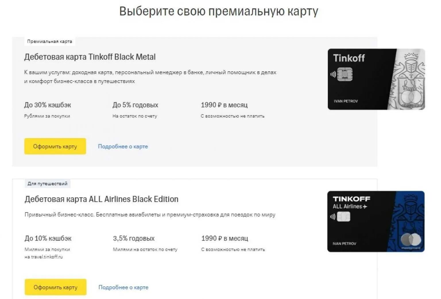Image resolution: width=441 pixels, height=299 pixels.
Task: Click the 'До 30% кэшбэк' benefit text
Action: coord(48,105)
